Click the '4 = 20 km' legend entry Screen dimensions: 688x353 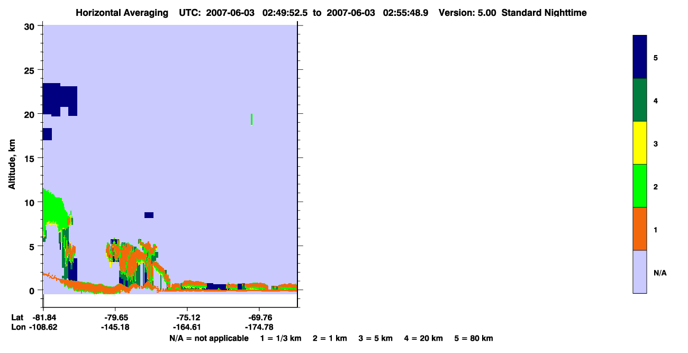pos(424,338)
